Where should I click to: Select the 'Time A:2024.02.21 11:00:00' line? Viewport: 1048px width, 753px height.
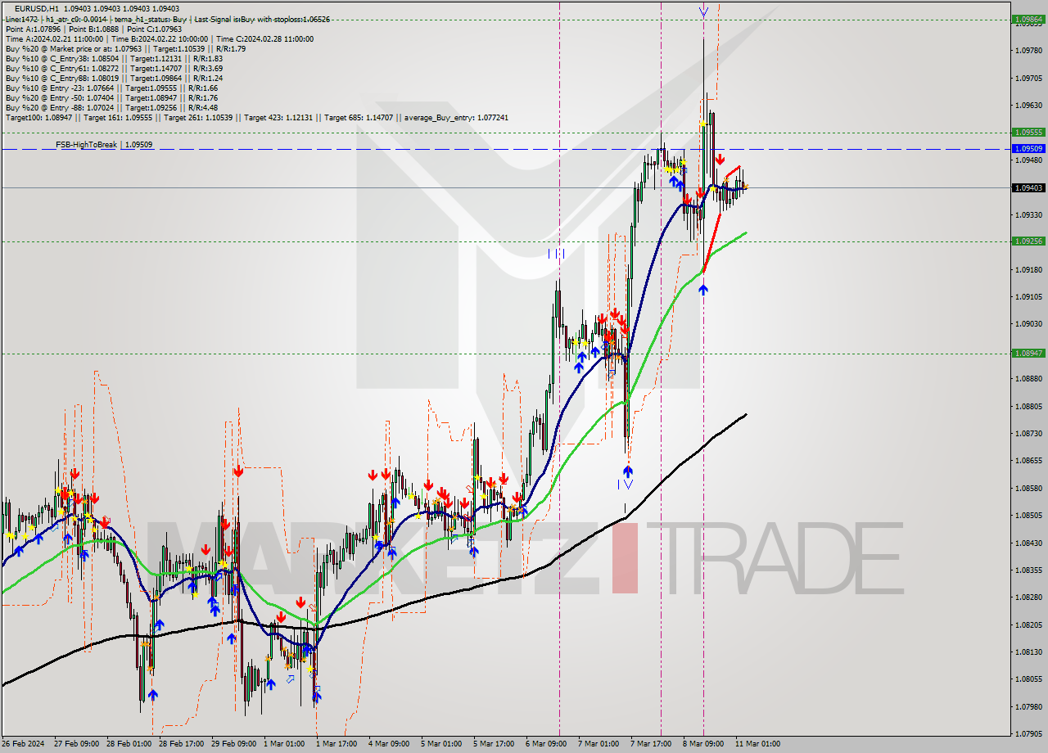click(160, 38)
